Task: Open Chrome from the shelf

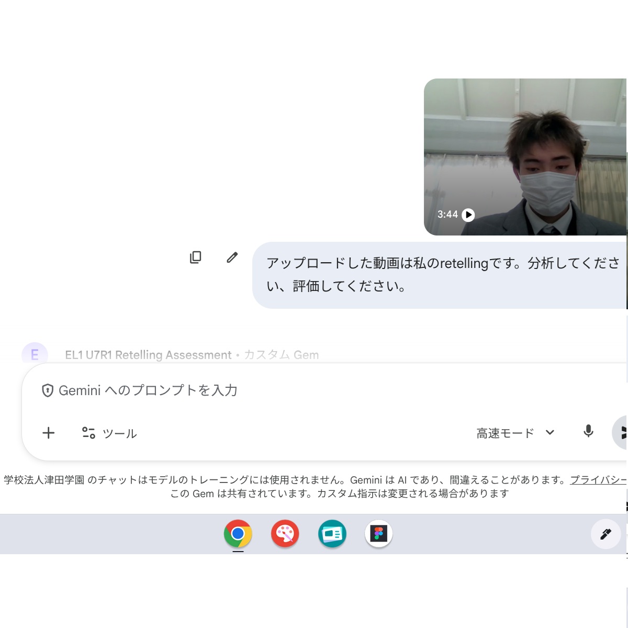Action: [x=238, y=534]
